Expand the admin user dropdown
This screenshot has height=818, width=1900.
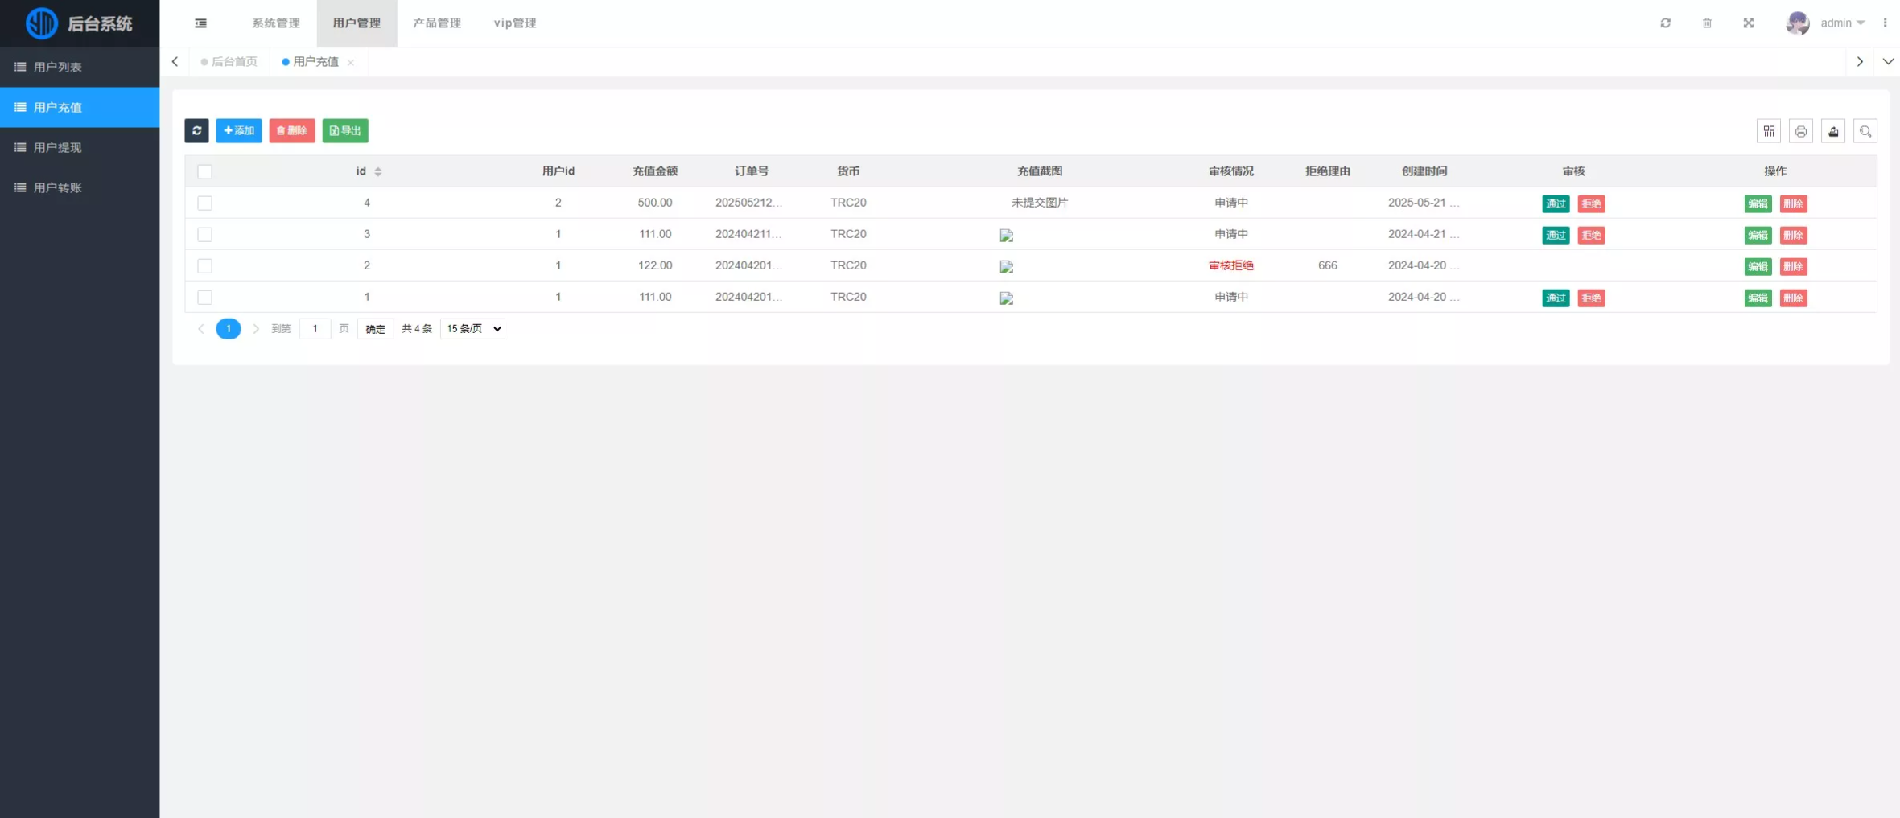point(1841,23)
